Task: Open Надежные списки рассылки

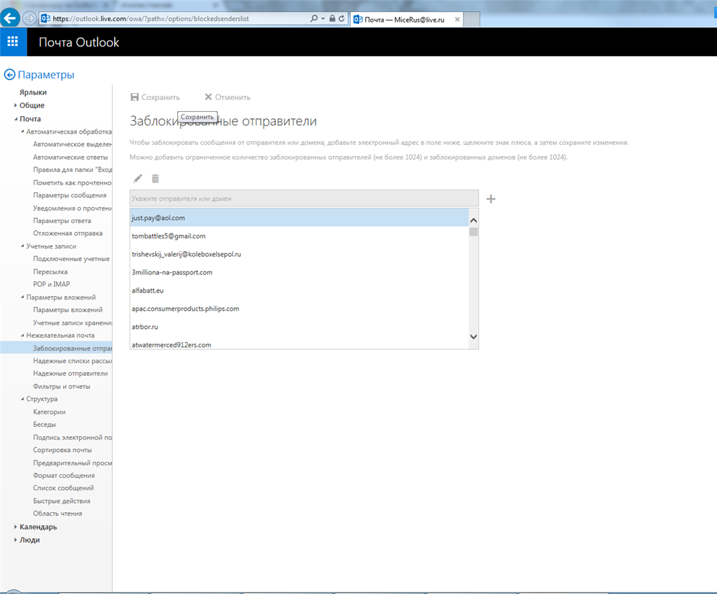Action: pos(72,361)
